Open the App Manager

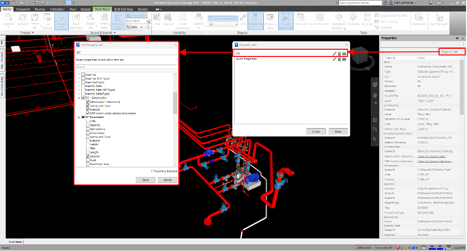(x=439, y=20)
